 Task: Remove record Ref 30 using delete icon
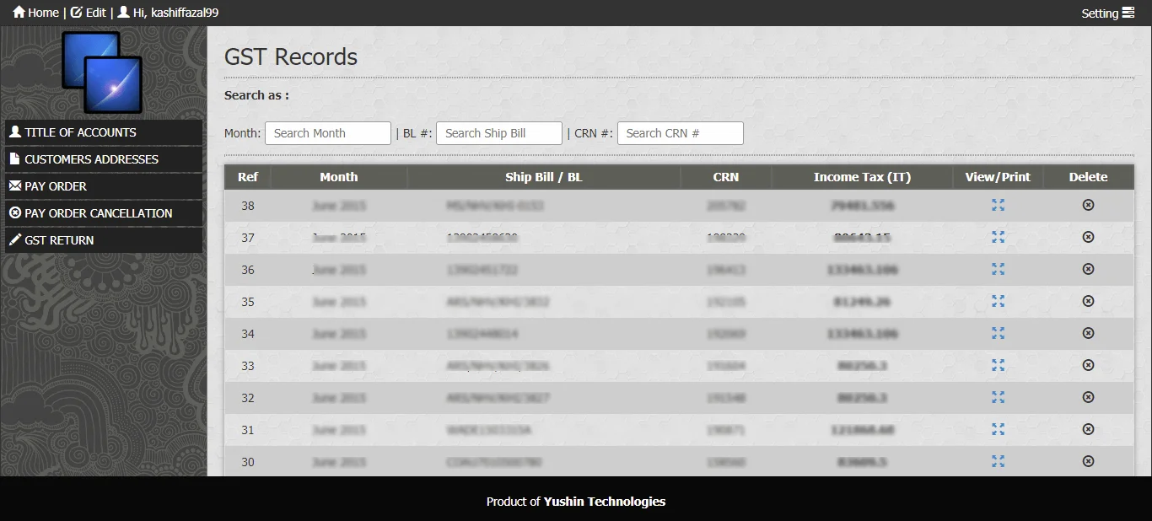[1088, 461]
